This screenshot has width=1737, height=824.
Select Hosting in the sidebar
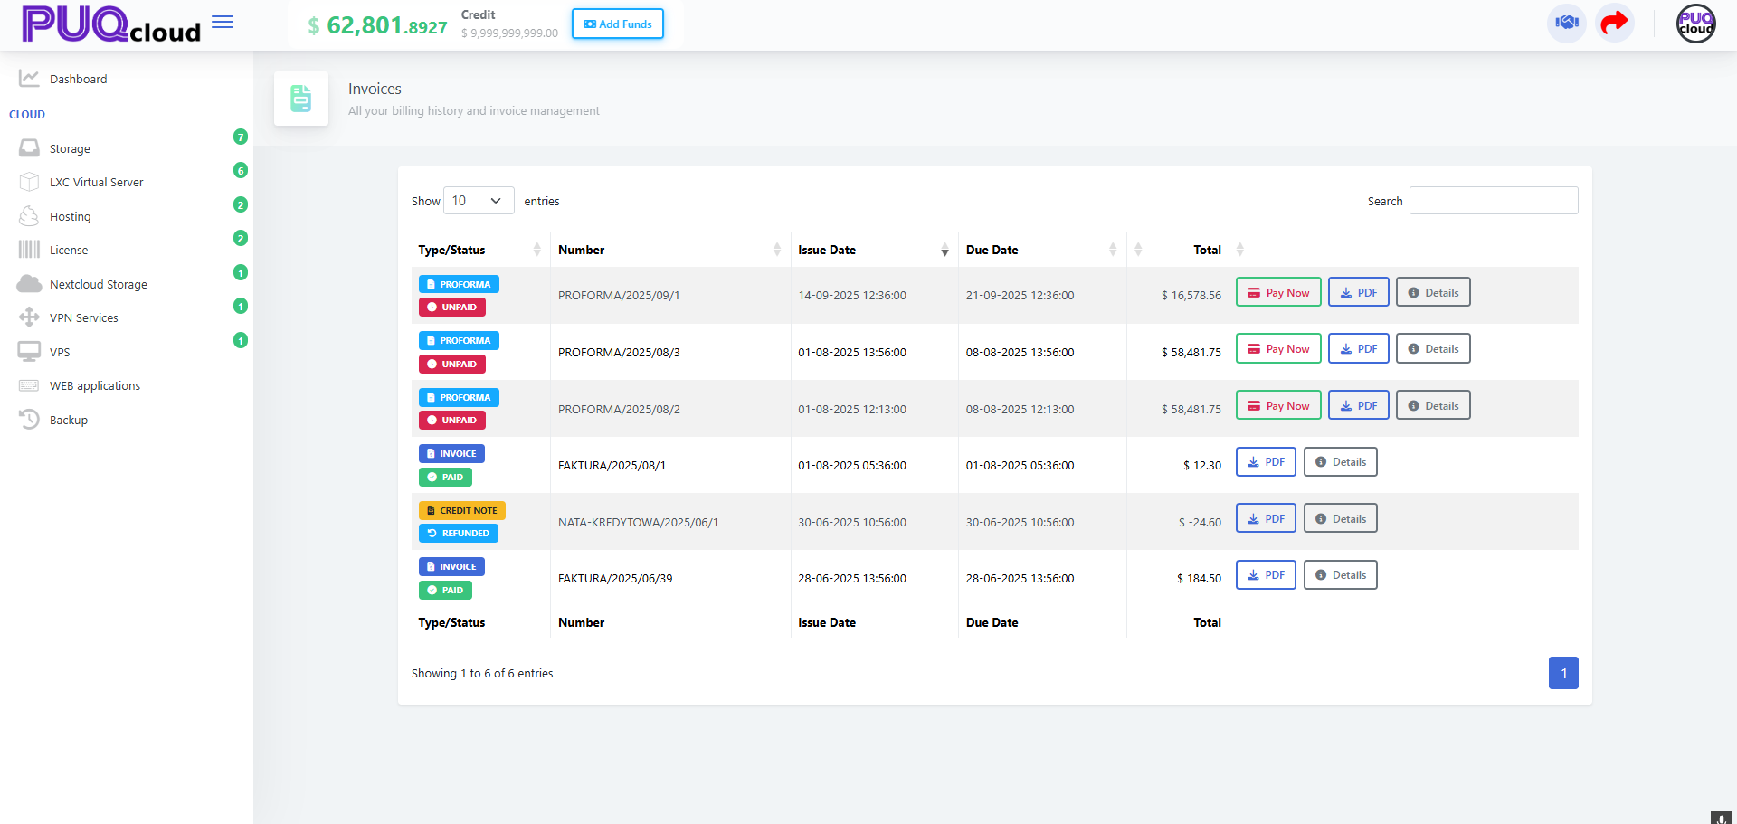click(70, 216)
